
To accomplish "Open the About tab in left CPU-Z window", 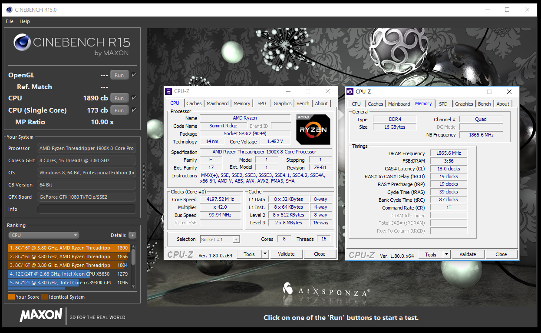I will point(321,103).
